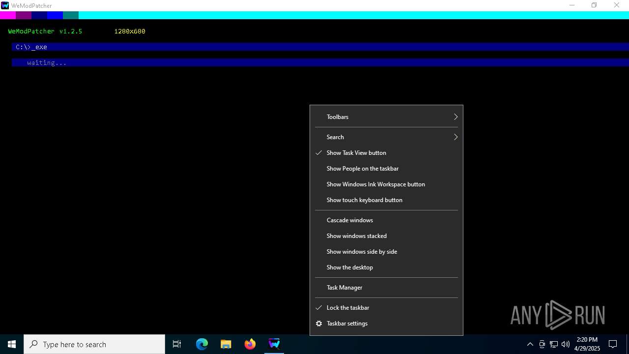629x354 pixels.
Task: Enable Show People on the taskbar
Action: point(386,169)
